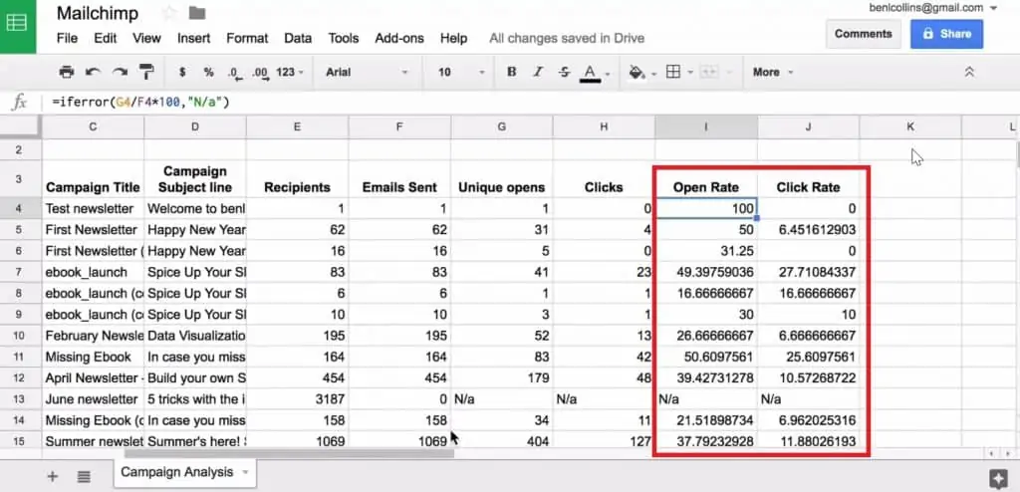Open the View menu

pyautogui.click(x=146, y=39)
